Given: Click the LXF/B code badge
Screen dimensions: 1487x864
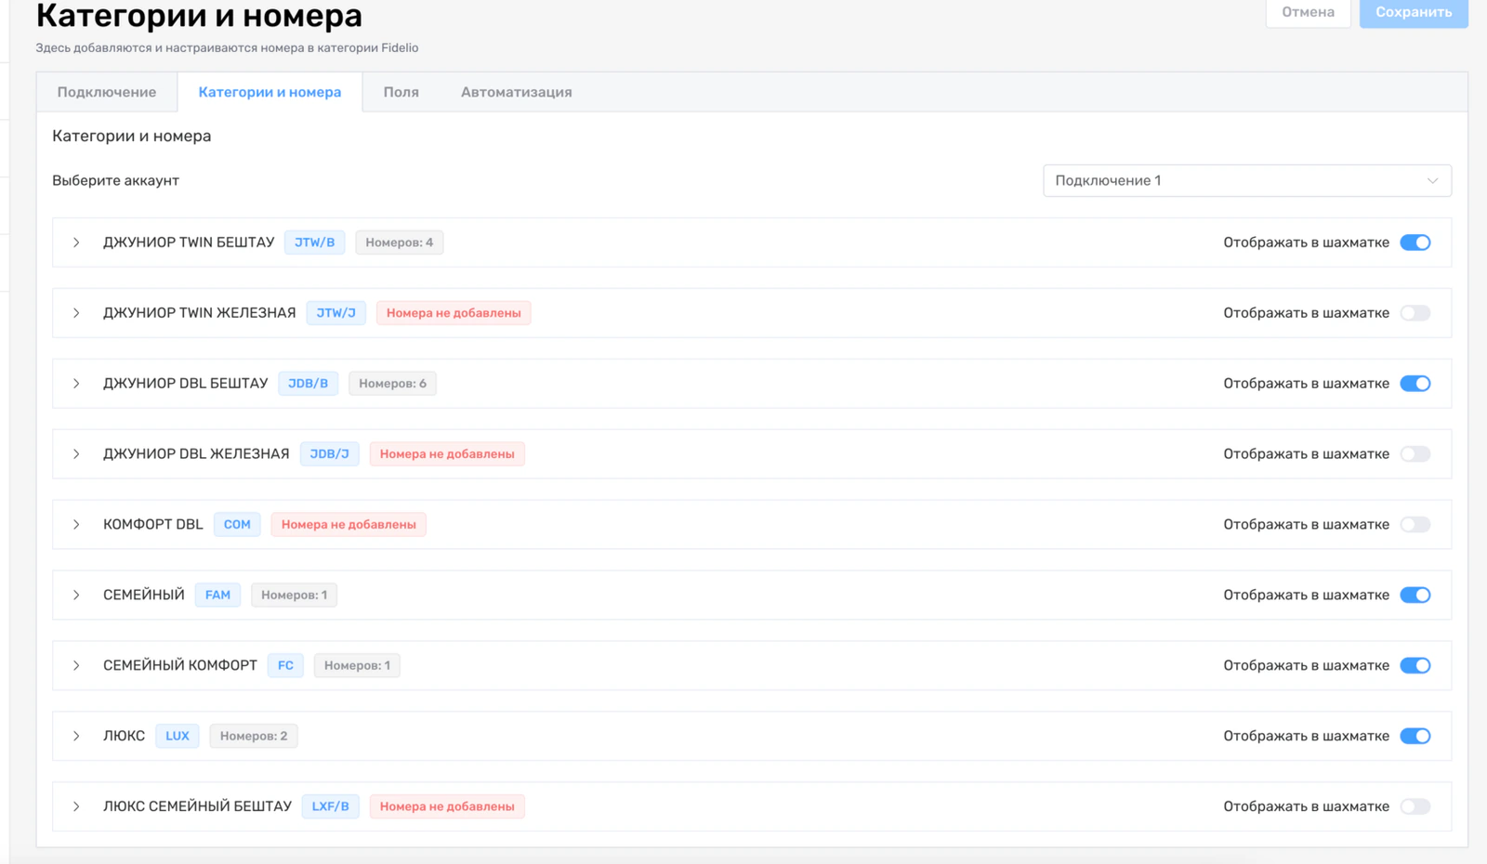Looking at the screenshot, I should (330, 806).
